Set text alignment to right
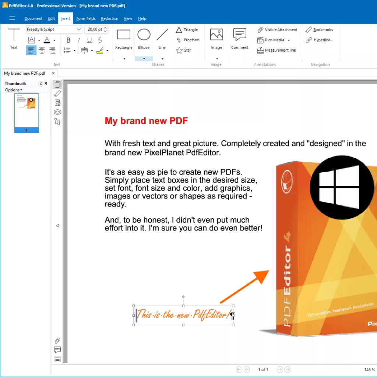 (52, 50)
